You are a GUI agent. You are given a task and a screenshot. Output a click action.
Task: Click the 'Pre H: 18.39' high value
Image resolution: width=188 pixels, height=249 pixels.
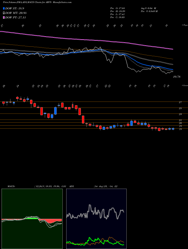(117, 11)
